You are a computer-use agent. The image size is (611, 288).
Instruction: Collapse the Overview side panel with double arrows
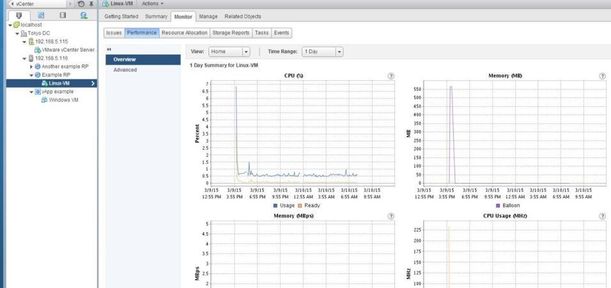coord(109,49)
